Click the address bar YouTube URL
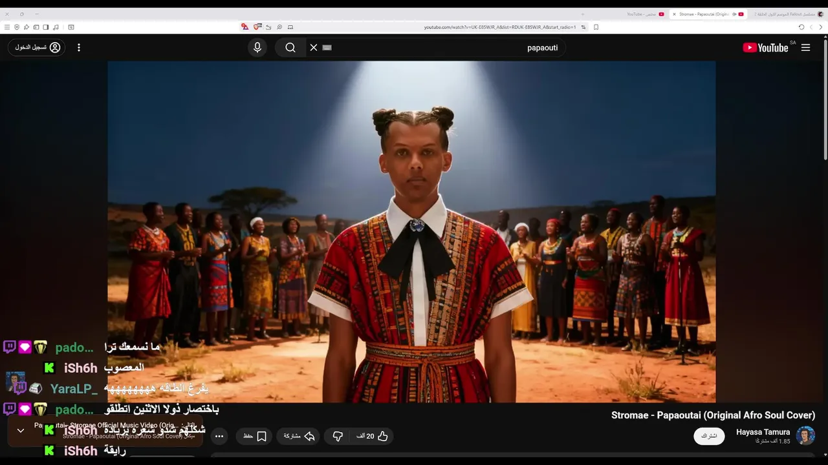 500,27
